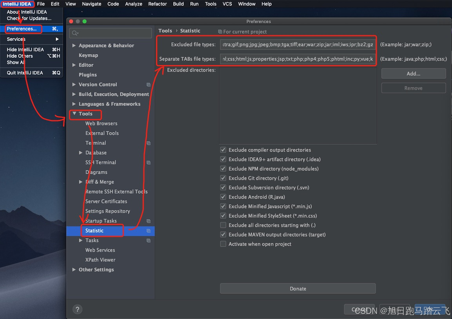
Task: Click the Add... button
Action: 413,74
